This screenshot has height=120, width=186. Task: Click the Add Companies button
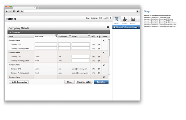click(x=19, y=82)
